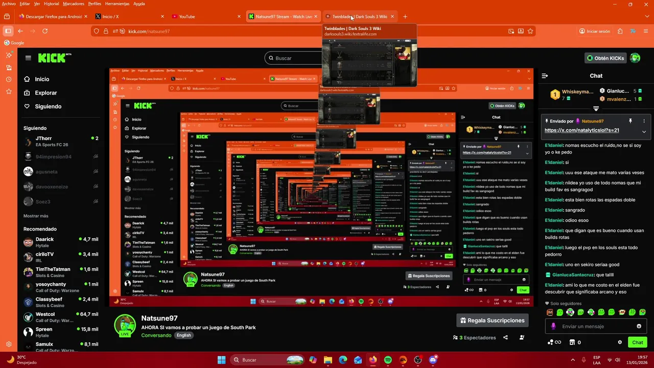654x368 pixels.
Task: Click the Conversando category link
Action: (156, 335)
